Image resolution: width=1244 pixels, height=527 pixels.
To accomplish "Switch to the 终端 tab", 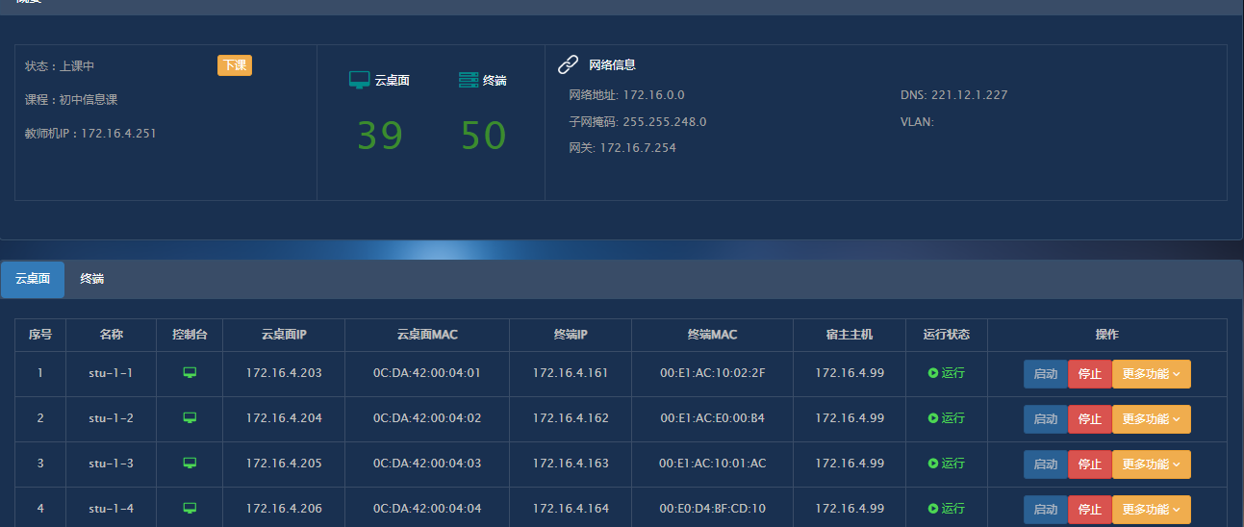I will [92, 279].
